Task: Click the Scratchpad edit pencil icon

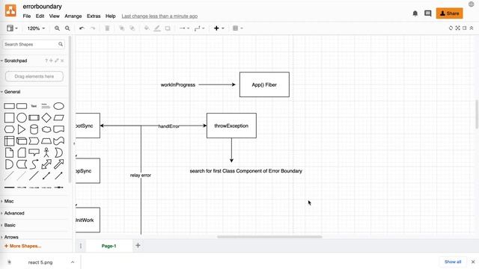Action: 57,61
